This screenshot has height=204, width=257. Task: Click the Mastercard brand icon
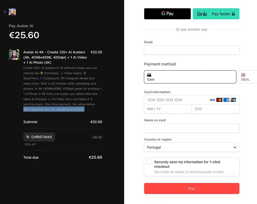click(x=219, y=100)
